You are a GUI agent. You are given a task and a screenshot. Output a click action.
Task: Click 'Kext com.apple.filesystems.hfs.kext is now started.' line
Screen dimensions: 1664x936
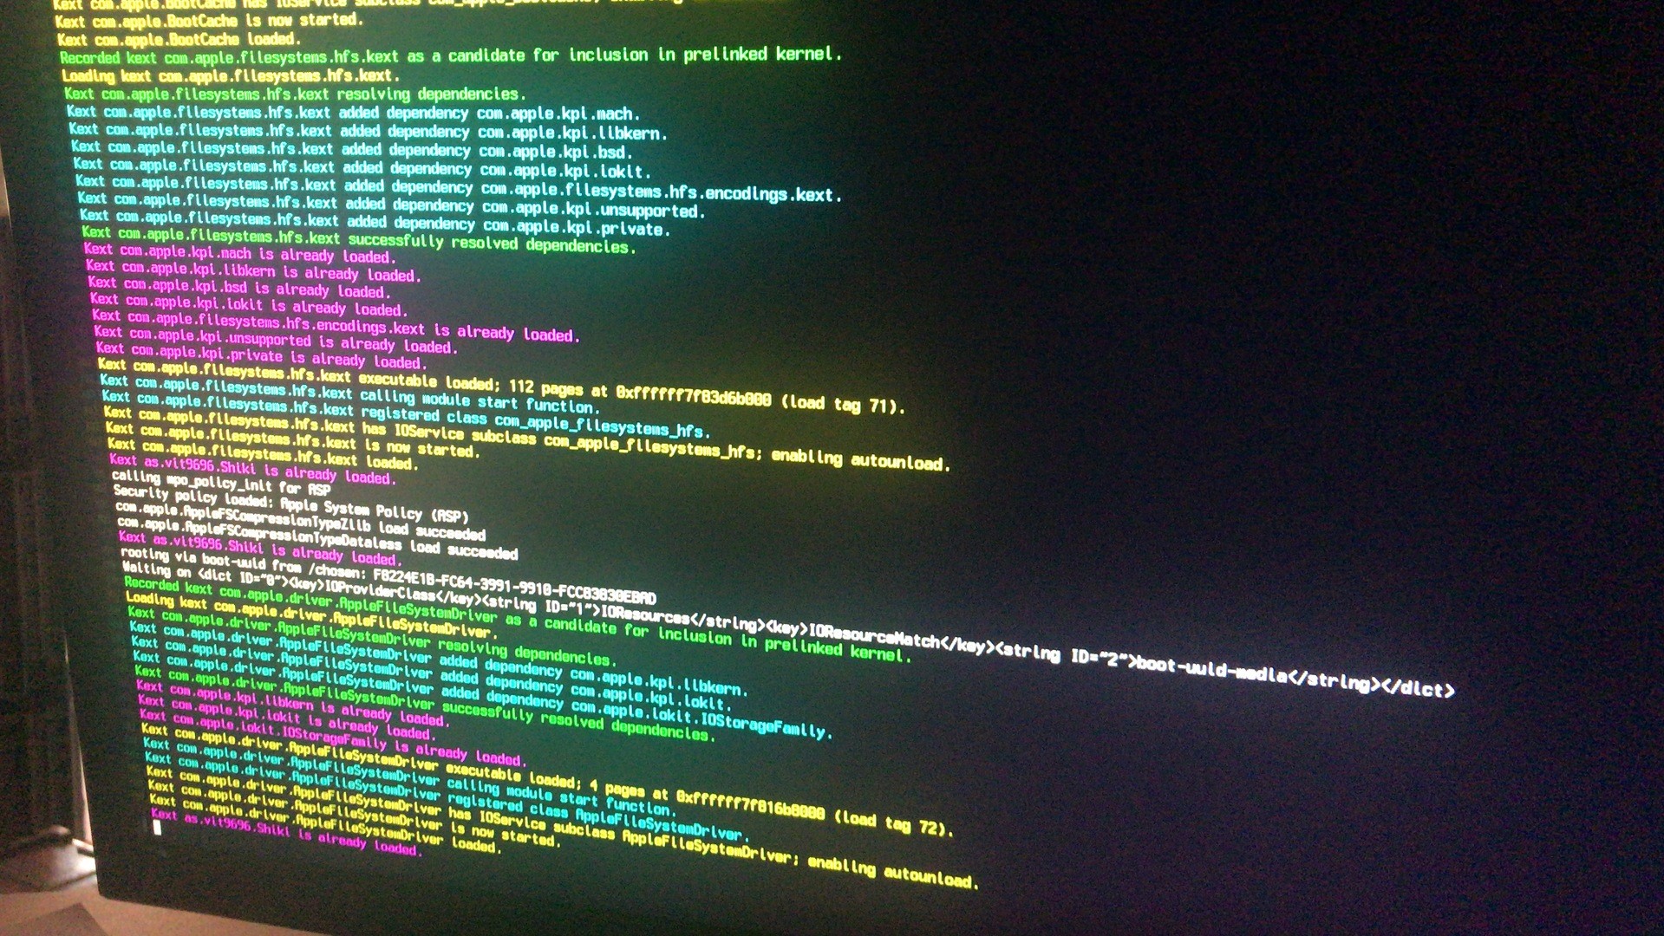(292, 439)
